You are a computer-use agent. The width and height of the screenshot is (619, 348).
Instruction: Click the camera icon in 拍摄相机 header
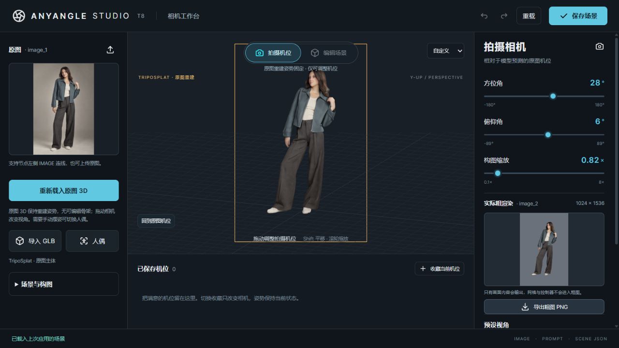600,46
